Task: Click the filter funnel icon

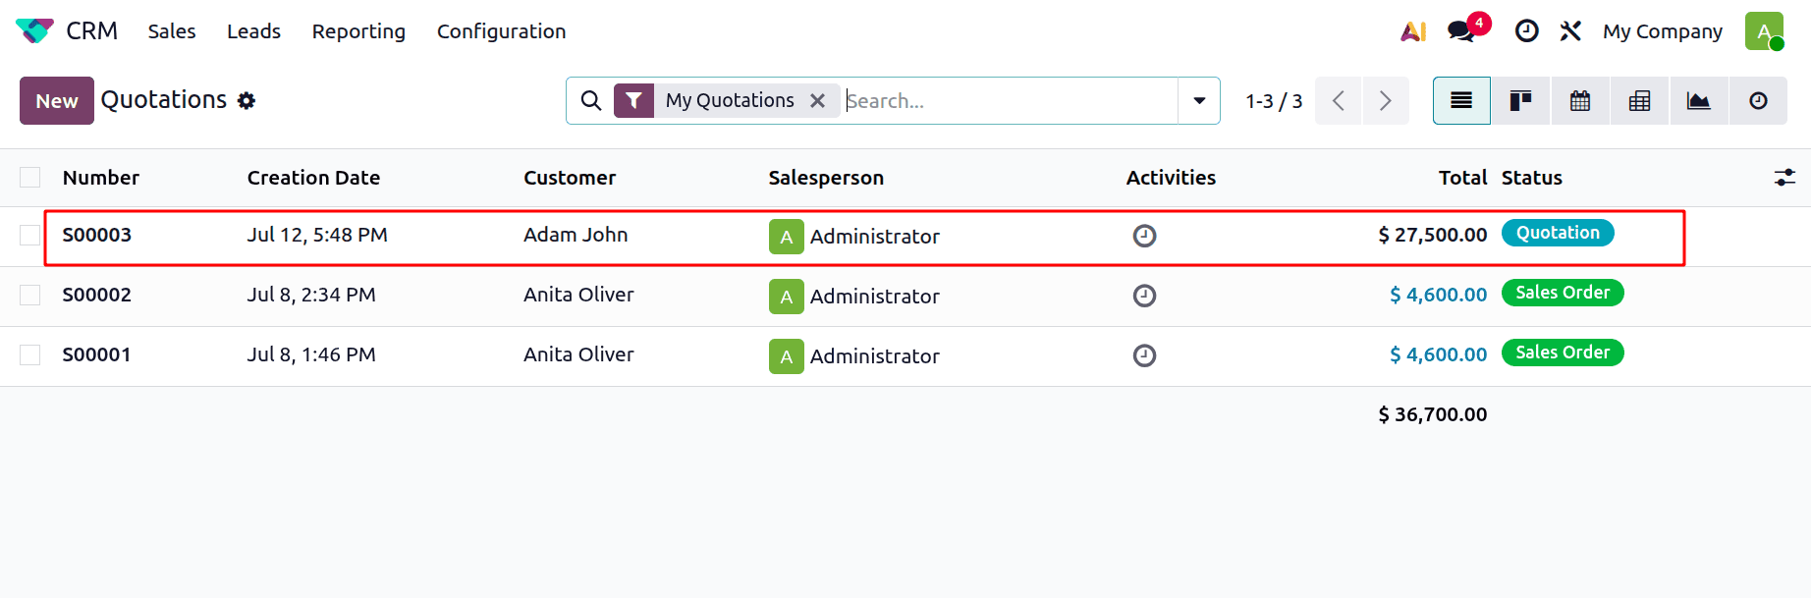Action: click(633, 100)
